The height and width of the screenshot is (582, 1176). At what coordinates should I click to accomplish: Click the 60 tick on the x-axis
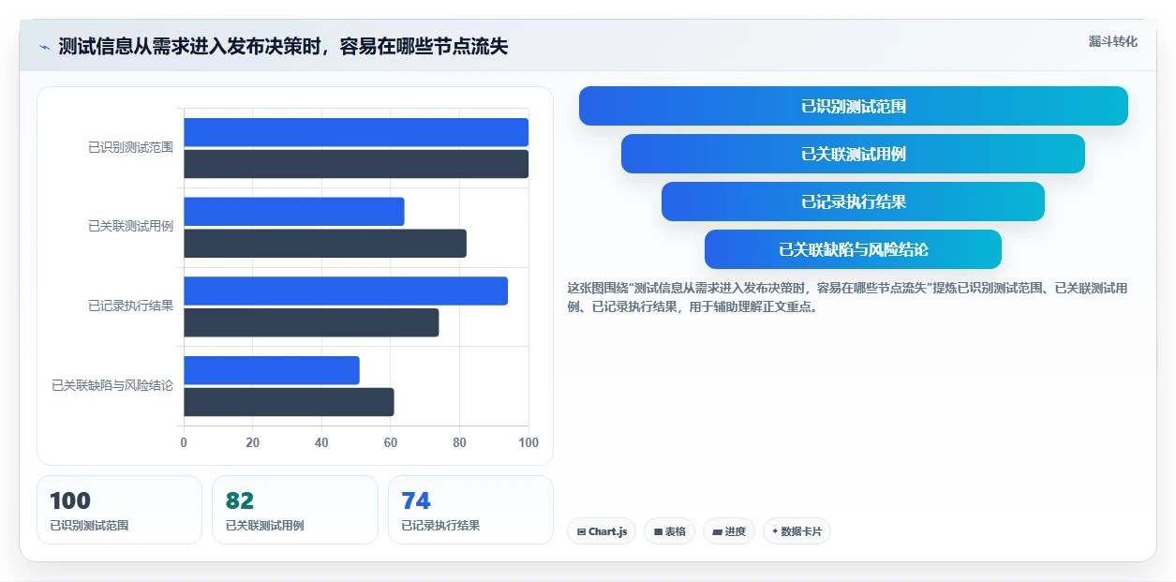[x=391, y=442]
